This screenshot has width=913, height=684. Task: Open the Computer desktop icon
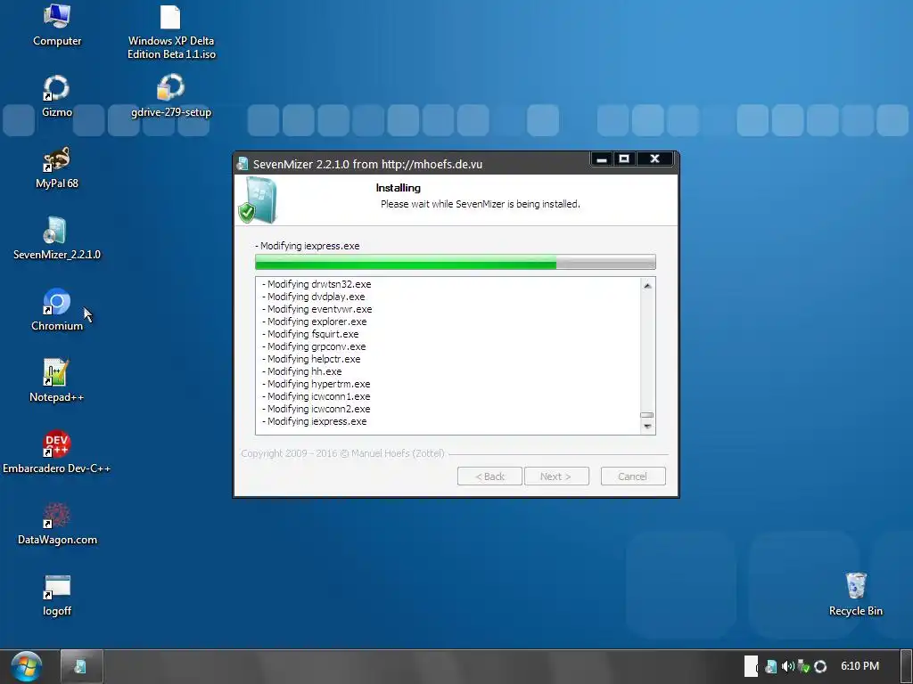[x=57, y=26]
